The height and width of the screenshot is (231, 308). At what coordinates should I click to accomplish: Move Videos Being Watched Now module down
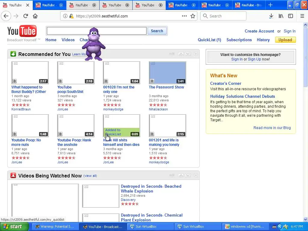[188, 175]
